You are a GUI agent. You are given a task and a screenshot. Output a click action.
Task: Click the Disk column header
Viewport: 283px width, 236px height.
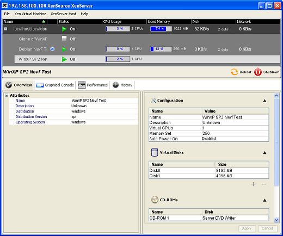(x=213, y=21)
